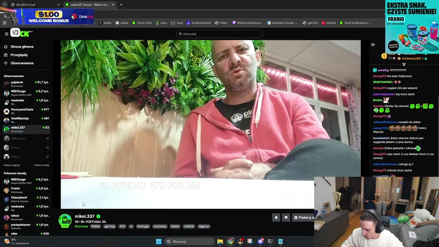The width and height of the screenshot is (439, 247).
Task: Open Discord from the taskbar
Action: 260,242
